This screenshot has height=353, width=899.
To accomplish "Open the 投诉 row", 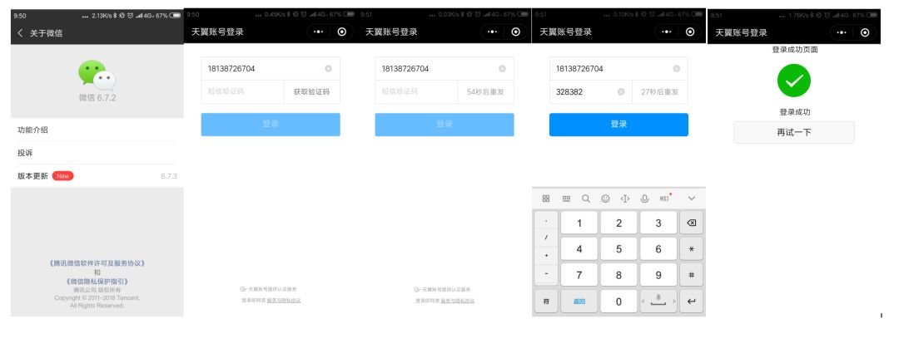I will pyautogui.click(x=97, y=153).
